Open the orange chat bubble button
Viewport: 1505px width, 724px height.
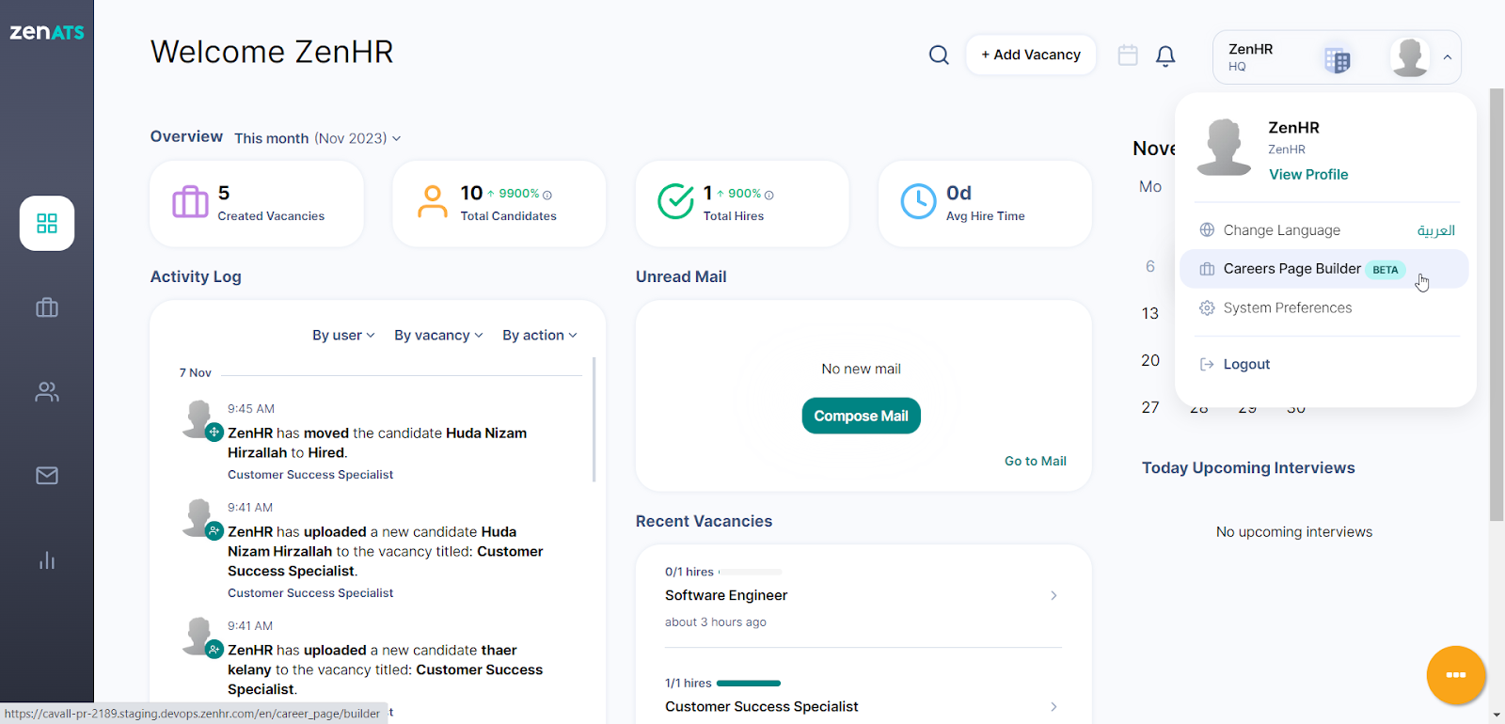tap(1456, 675)
